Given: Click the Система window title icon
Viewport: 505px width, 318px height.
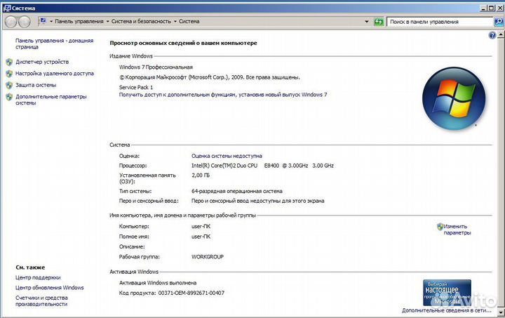Looking at the screenshot, I should coord(7,8).
